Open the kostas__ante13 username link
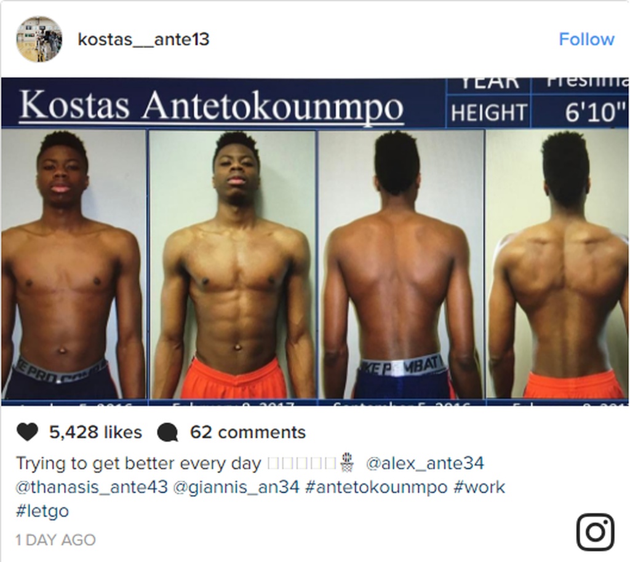 click(x=143, y=39)
